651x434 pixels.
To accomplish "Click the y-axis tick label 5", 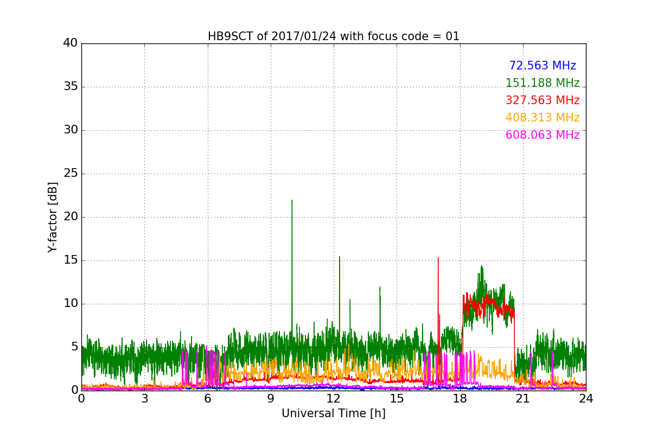I will 74,347.
